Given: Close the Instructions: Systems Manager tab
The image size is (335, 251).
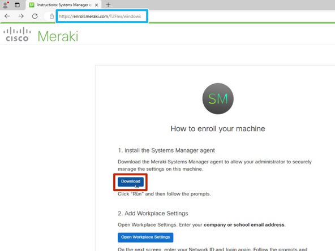Looking at the screenshot, I should point(97,5).
